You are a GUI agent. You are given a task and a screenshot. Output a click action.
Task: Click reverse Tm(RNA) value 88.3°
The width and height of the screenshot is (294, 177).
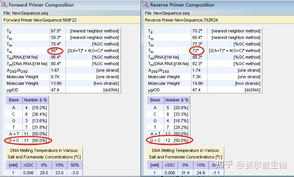pos(197,57)
